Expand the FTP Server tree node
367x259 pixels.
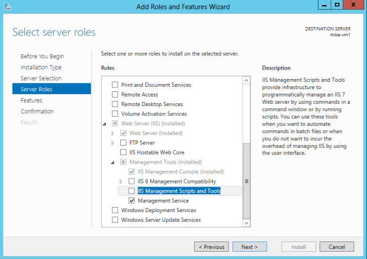113,143
